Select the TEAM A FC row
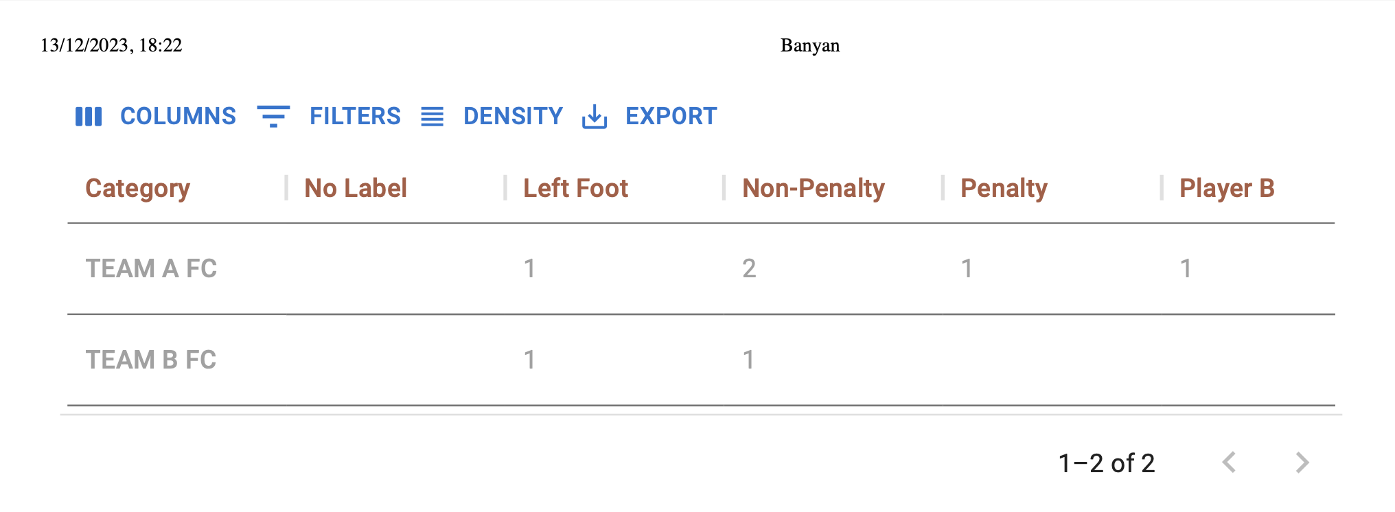This screenshot has height=512, width=1395. coord(701,268)
